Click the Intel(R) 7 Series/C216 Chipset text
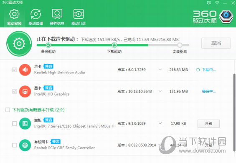Image resolution: width=236 pixels, height=163 pixels. pyautogui.click(x=74, y=126)
